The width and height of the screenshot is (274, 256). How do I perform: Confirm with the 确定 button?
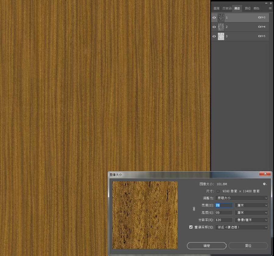pos(207,246)
